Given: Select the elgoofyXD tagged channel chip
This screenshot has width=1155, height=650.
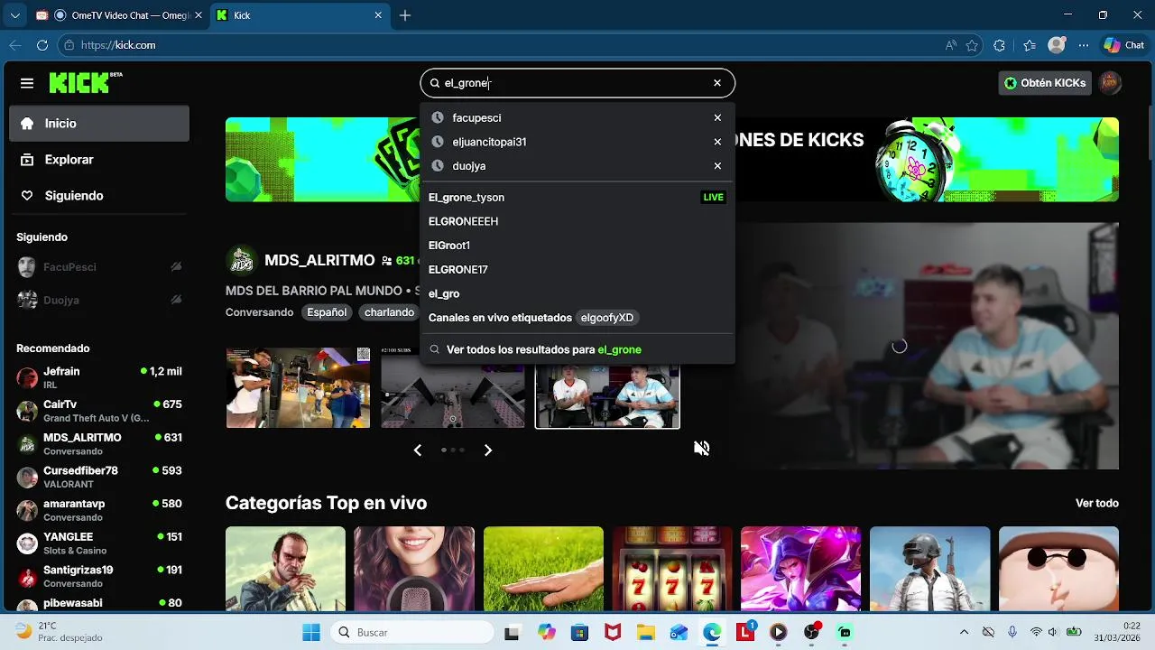Looking at the screenshot, I should [607, 318].
